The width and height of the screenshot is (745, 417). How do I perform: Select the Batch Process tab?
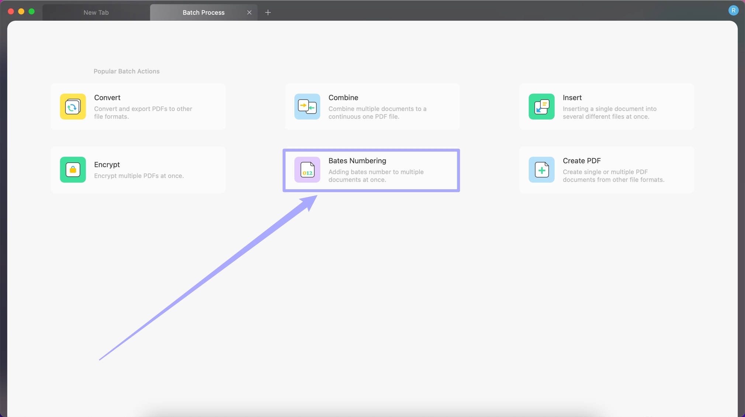tap(204, 13)
